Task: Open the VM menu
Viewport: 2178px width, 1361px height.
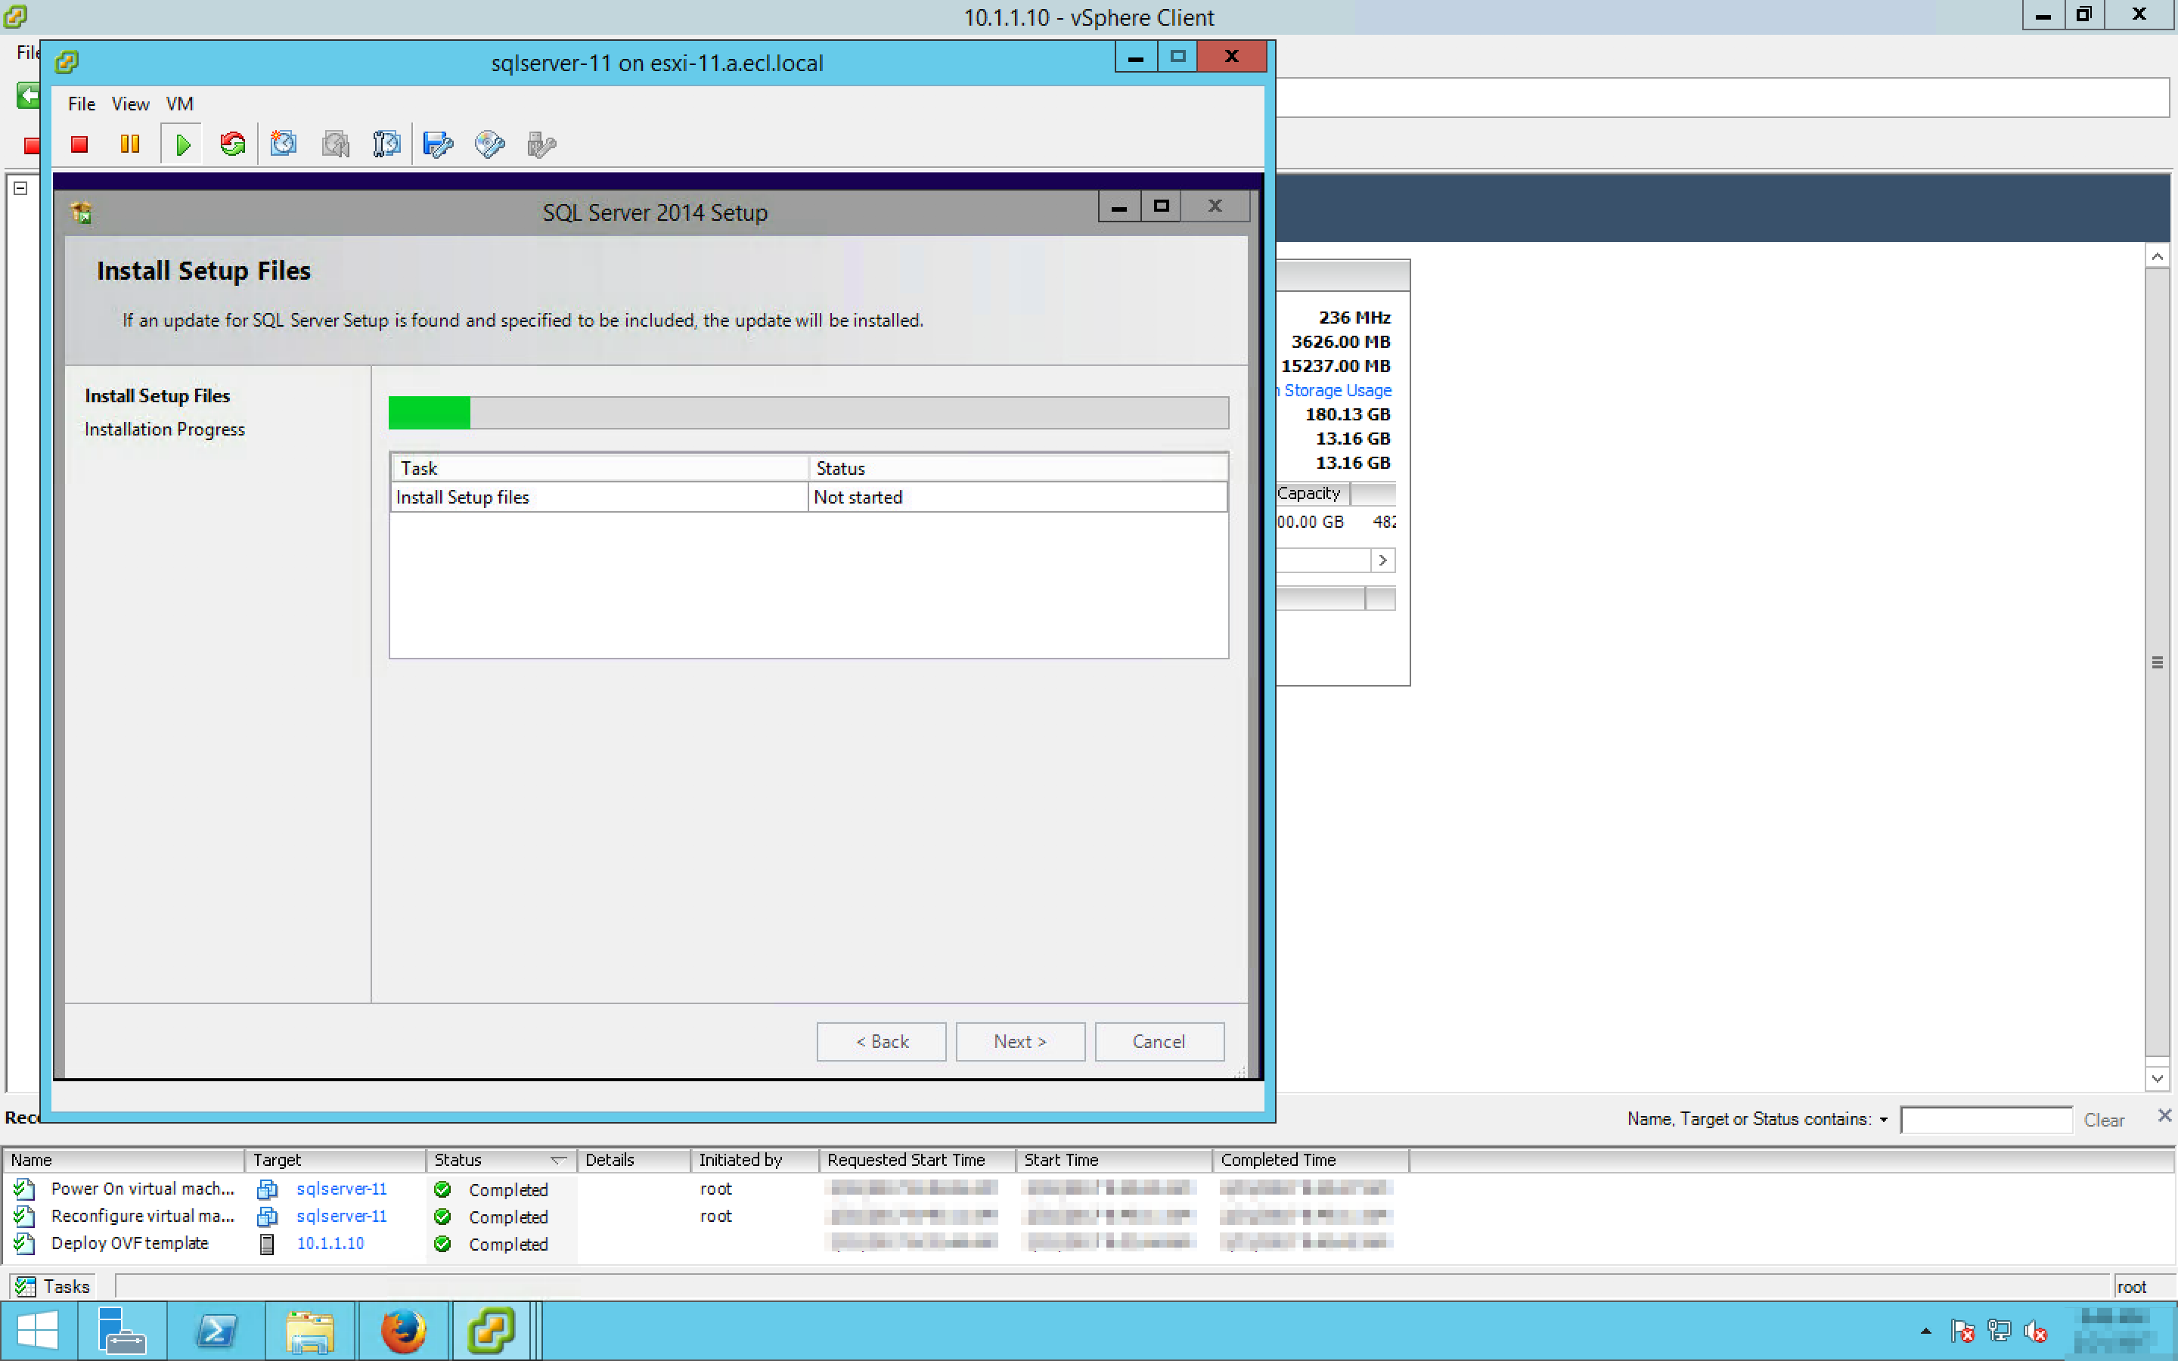Action: click(x=179, y=104)
